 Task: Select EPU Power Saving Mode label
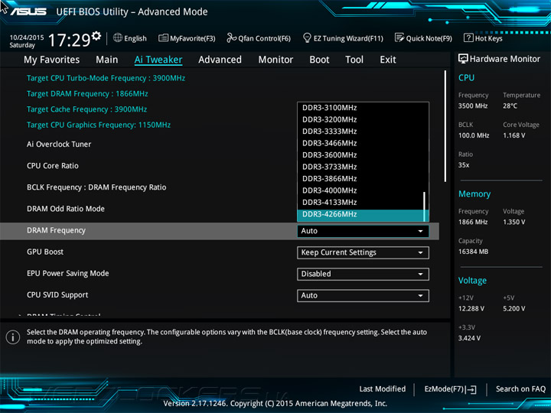68,274
